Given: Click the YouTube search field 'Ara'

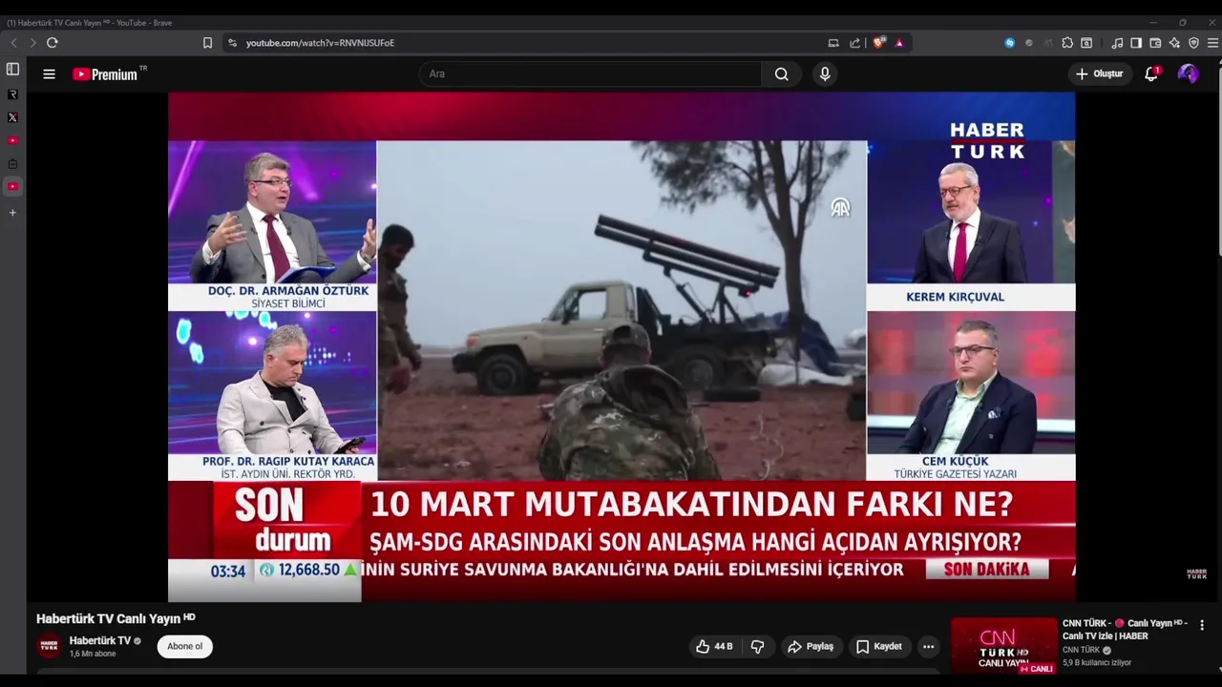Looking at the screenshot, I should click(590, 73).
